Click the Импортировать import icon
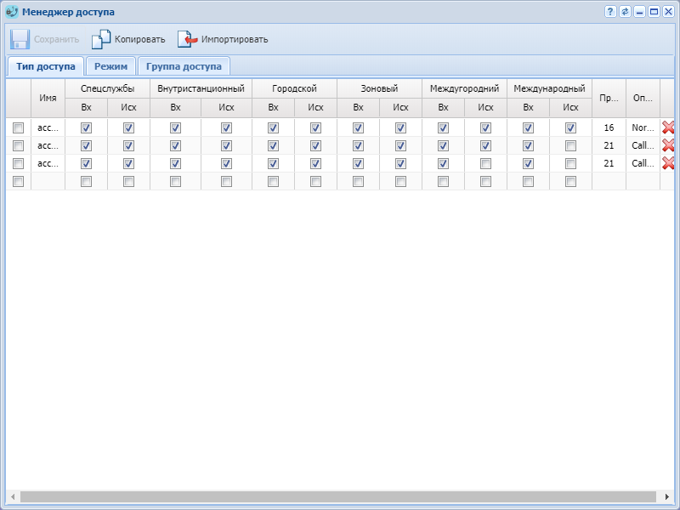Image resolution: width=680 pixels, height=510 pixels. (x=187, y=39)
